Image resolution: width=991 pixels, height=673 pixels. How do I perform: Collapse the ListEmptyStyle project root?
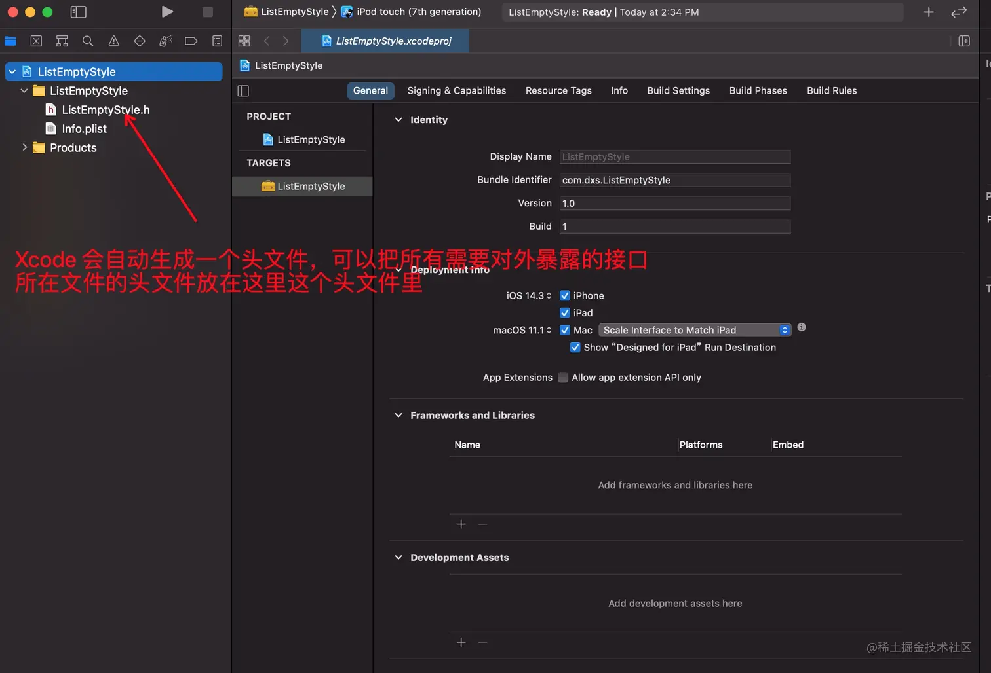point(12,72)
